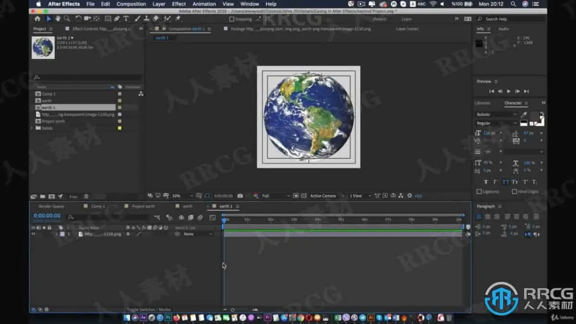Go to last frame in Preview panel
Image resolution: width=576 pixels, height=324 pixels.
pos(526,91)
